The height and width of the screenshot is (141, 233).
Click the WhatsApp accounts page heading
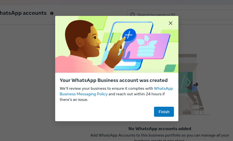[23, 13]
